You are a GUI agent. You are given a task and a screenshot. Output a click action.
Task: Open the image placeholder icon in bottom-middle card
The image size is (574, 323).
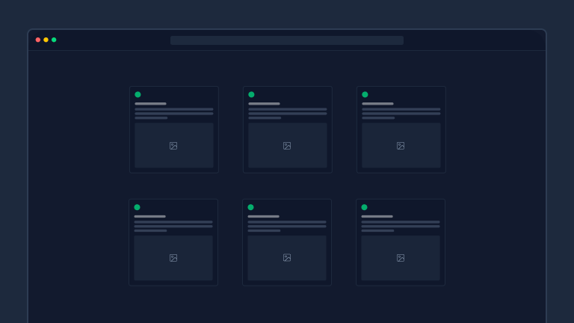point(287,258)
